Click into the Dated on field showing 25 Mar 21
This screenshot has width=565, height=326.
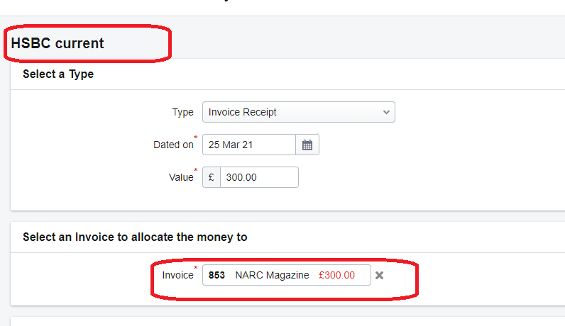[249, 145]
